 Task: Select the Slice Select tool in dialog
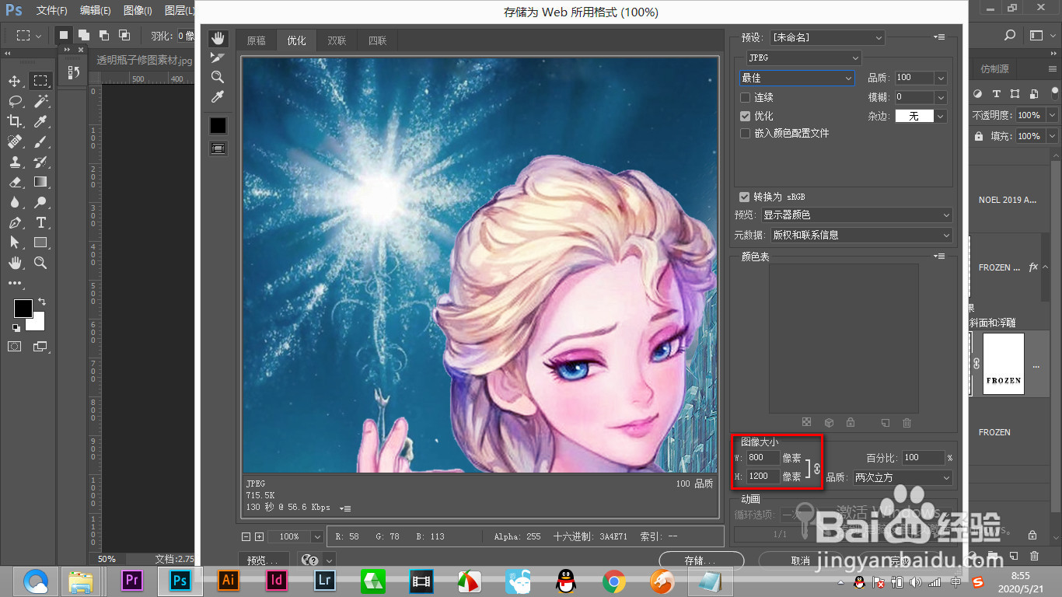pos(218,58)
